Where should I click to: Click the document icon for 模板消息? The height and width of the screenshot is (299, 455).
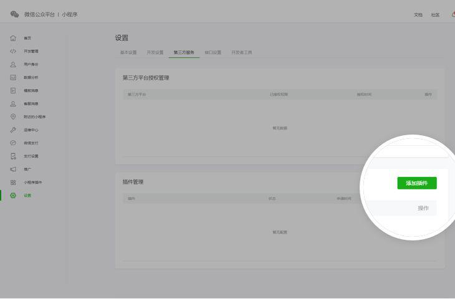(13, 90)
